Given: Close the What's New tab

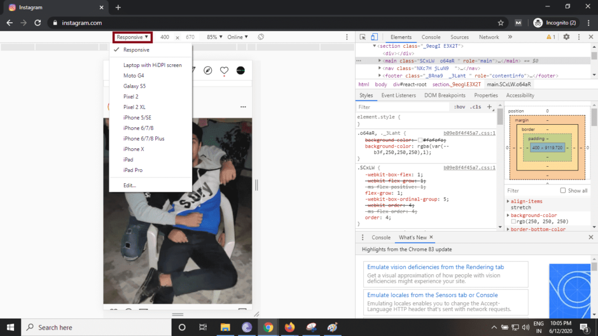Looking at the screenshot, I should pyautogui.click(x=432, y=237).
